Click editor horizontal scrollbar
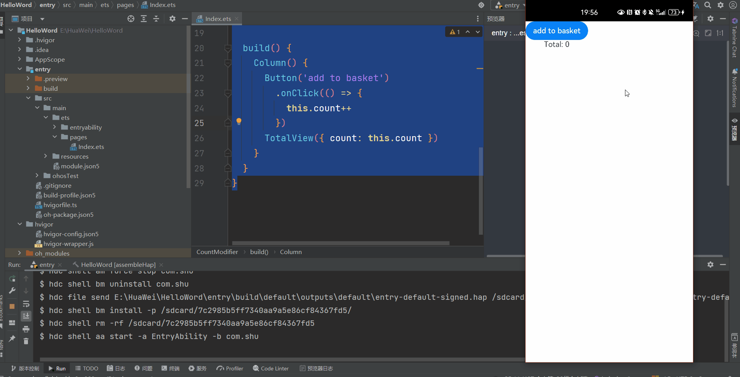 click(x=341, y=243)
